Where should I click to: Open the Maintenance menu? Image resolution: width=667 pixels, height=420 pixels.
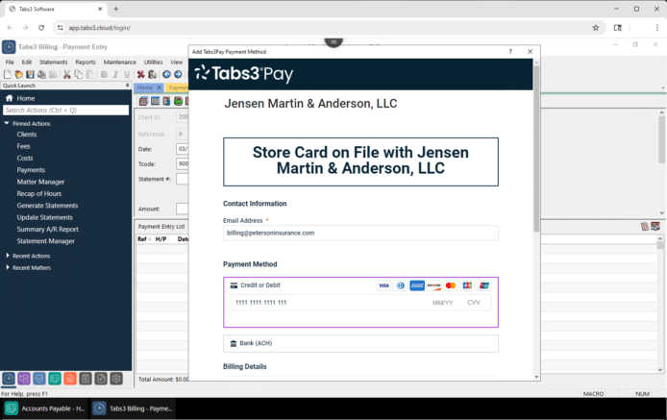119,62
